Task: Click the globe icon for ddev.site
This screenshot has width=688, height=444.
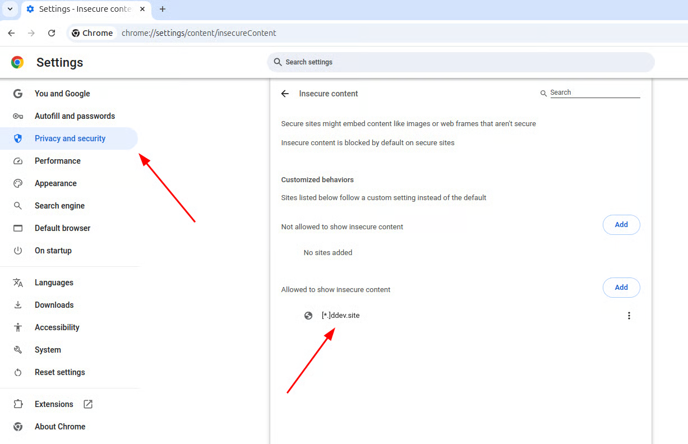Action: pos(308,316)
